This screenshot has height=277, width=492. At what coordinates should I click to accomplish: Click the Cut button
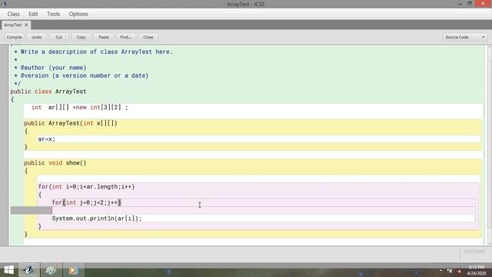59,37
